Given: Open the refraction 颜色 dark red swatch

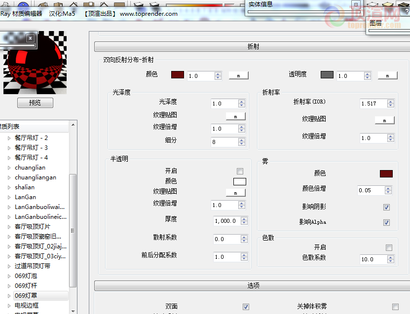Looking at the screenshot, I should tap(178, 75).
